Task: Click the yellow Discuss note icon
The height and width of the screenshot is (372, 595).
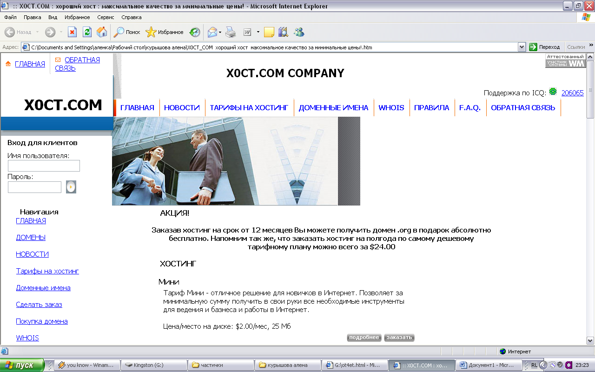Action: tap(269, 32)
